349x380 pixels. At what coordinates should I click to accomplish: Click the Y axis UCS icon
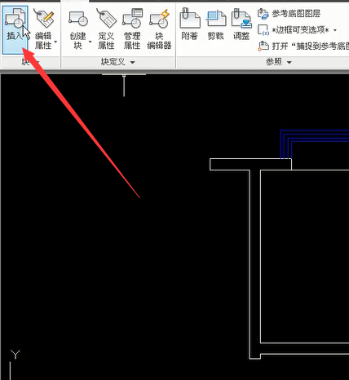[x=15, y=355]
